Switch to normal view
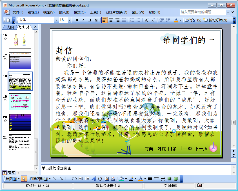This screenshot has width=238, height=191. coord(5,173)
